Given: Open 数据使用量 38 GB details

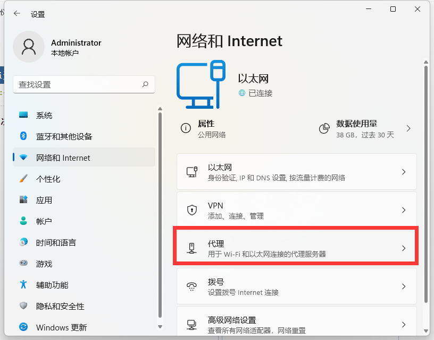Looking at the screenshot, I should coord(365,128).
